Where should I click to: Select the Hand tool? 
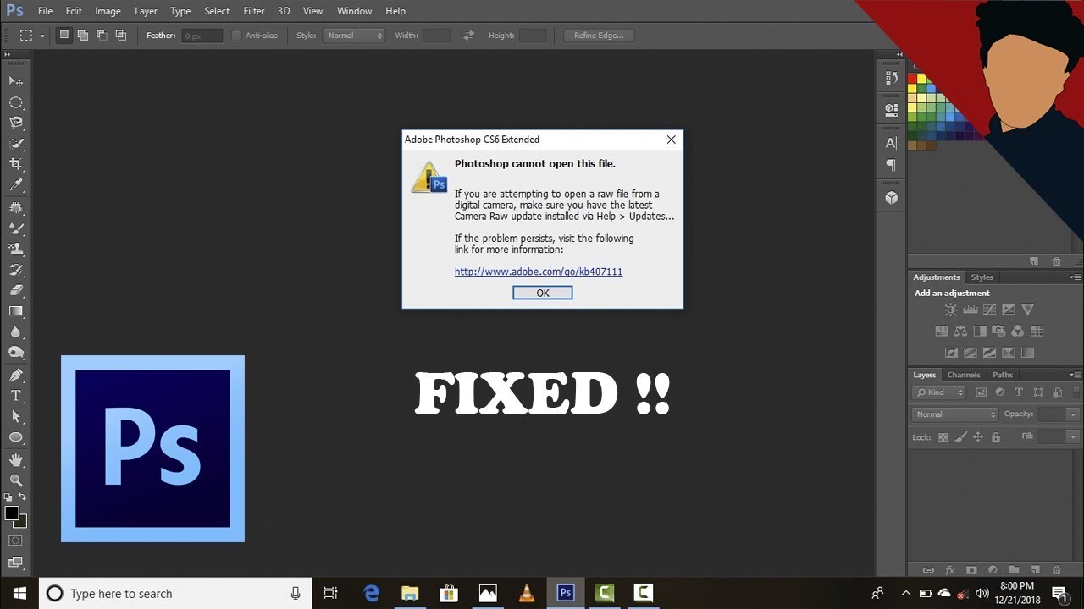(x=15, y=460)
